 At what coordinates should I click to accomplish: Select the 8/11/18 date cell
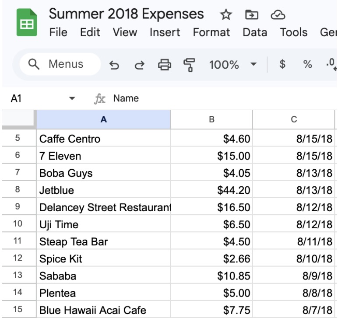pos(294,241)
